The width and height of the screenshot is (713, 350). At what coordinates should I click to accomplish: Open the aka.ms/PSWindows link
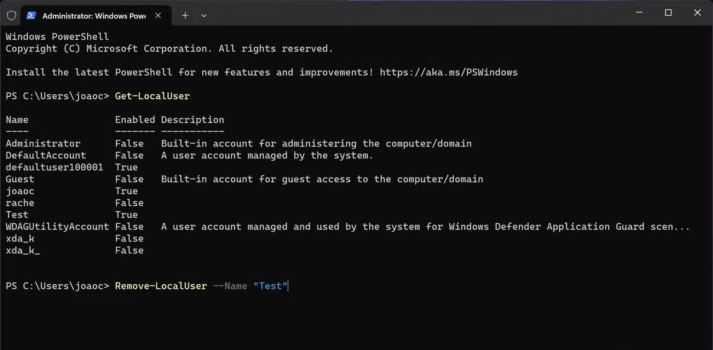449,72
